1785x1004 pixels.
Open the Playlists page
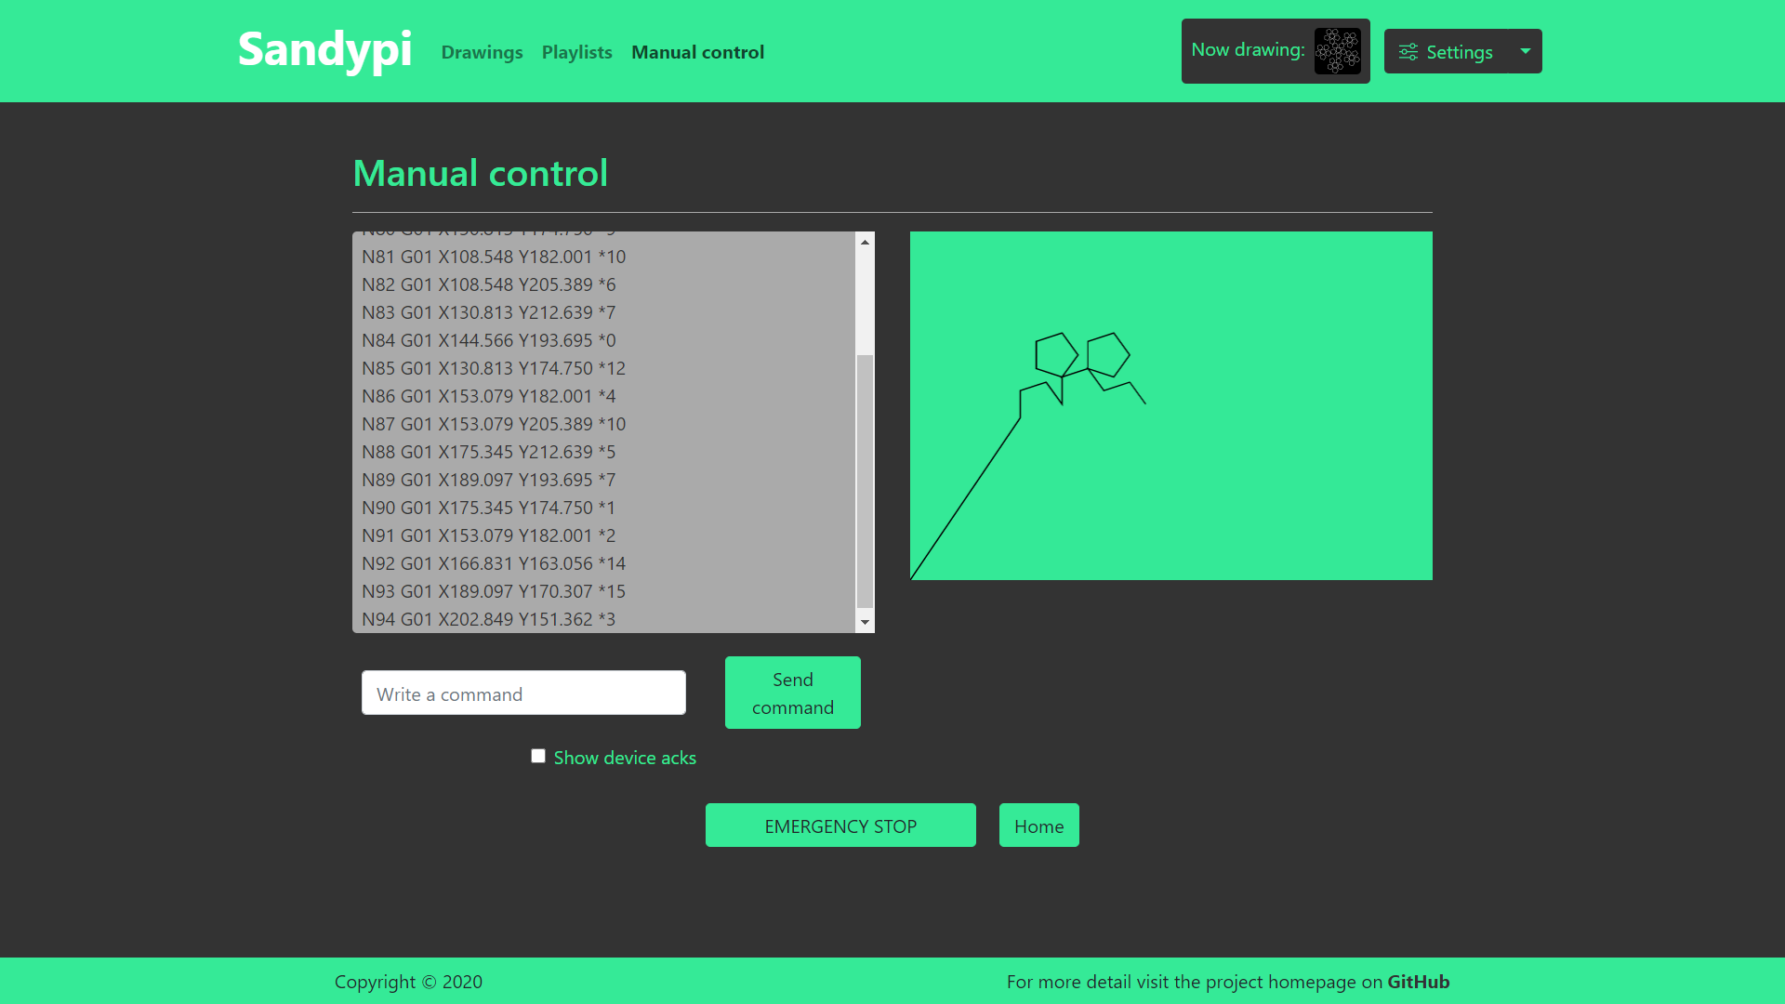click(x=576, y=52)
